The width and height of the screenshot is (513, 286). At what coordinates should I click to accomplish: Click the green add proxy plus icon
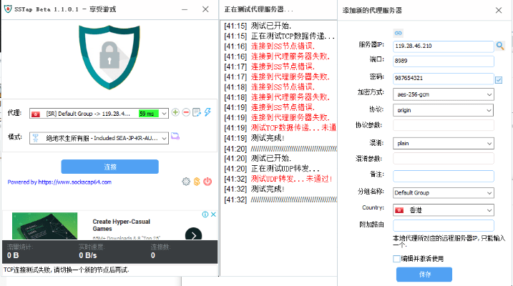(x=175, y=112)
